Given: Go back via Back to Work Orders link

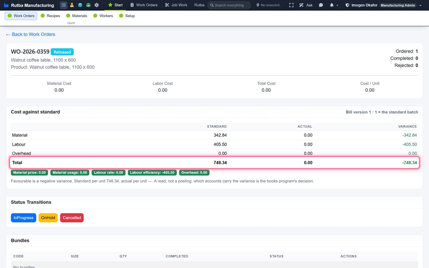Looking at the screenshot, I should tap(30, 34).
